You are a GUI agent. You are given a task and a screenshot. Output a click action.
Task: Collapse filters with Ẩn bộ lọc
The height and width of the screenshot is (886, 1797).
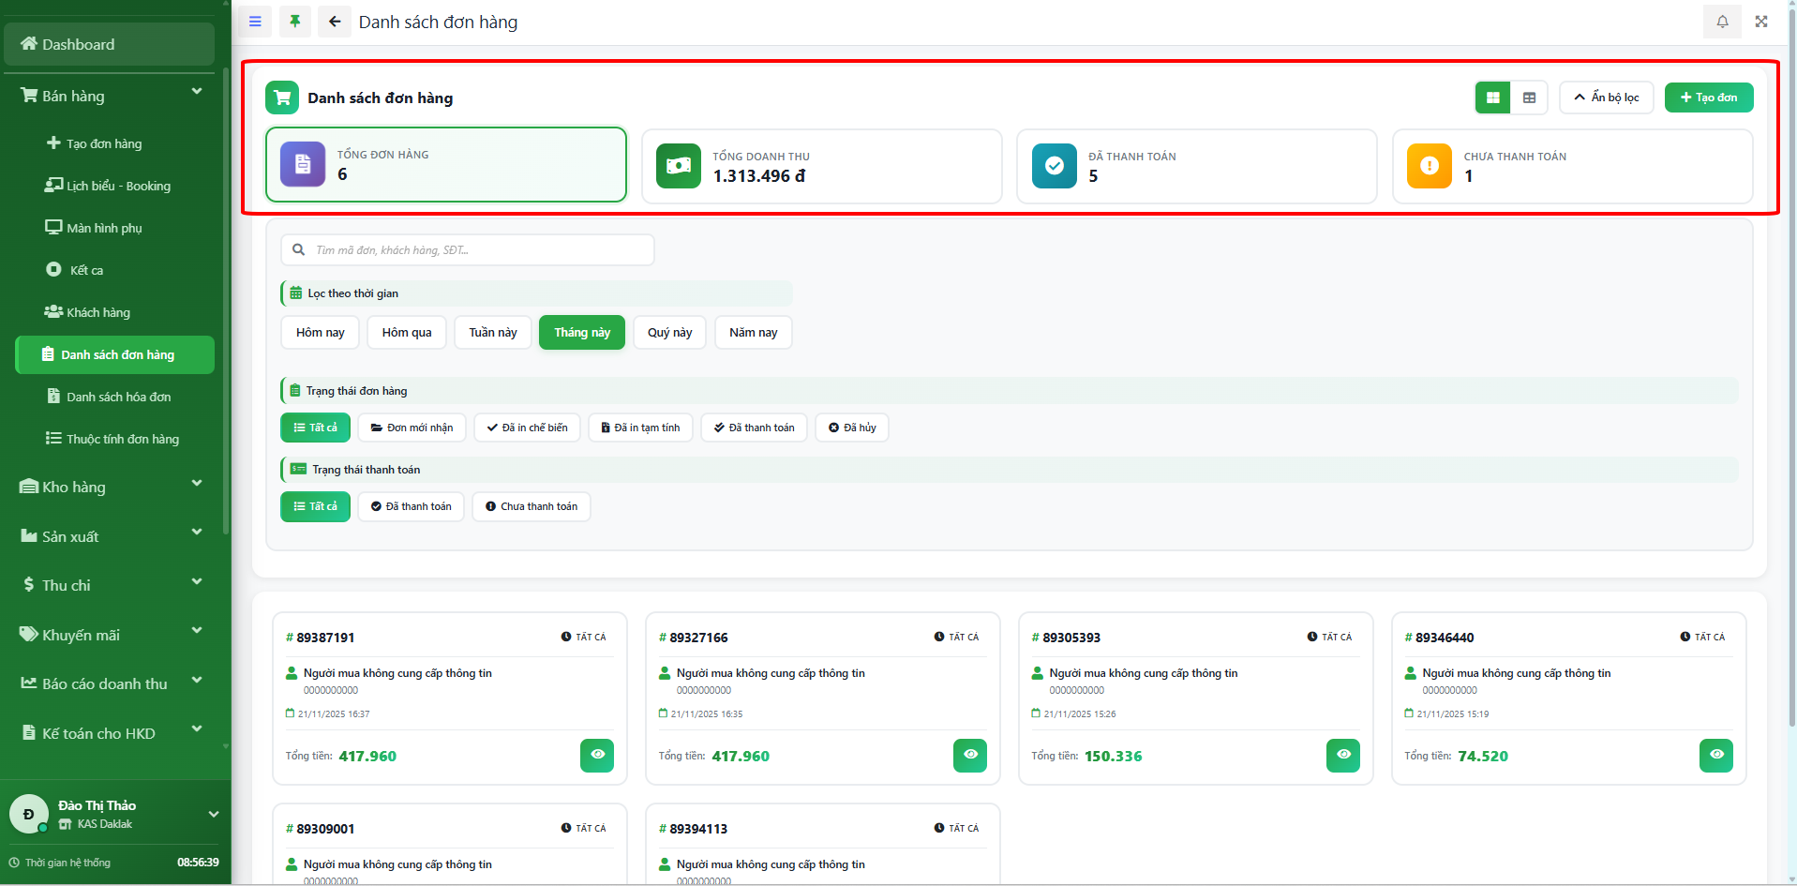(x=1606, y=98)
